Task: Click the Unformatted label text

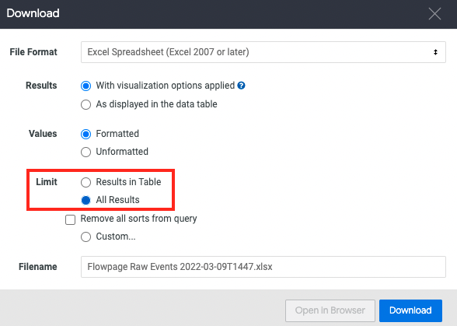Action: 122,152
